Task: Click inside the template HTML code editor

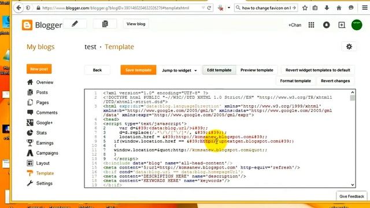Action: click(220, 139)
